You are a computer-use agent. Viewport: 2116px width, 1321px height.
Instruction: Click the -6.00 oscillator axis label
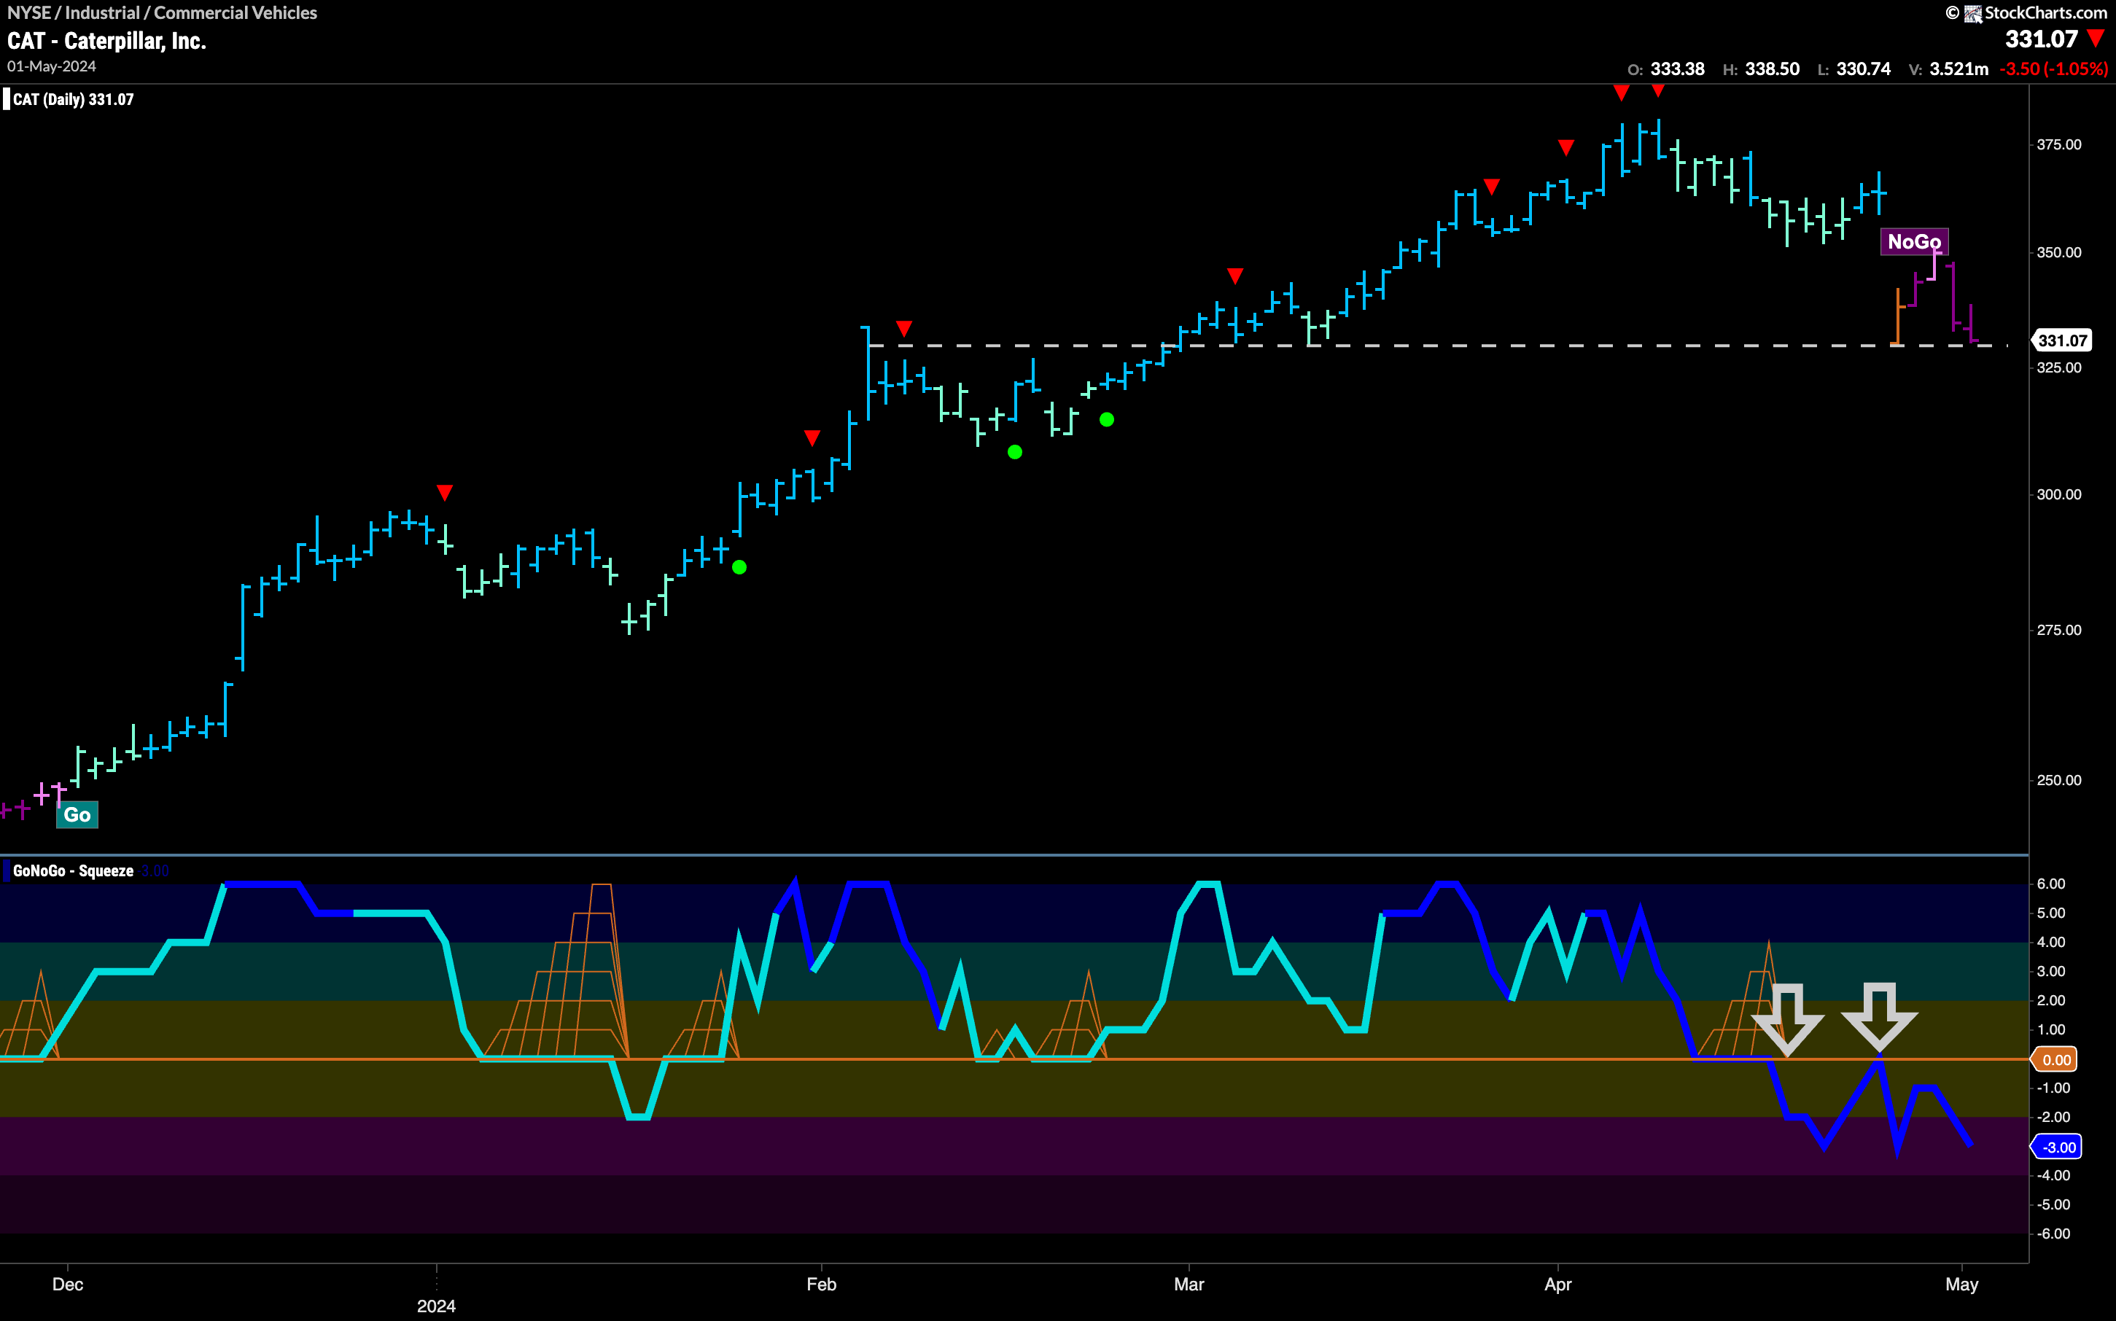click(2053, 1234)
